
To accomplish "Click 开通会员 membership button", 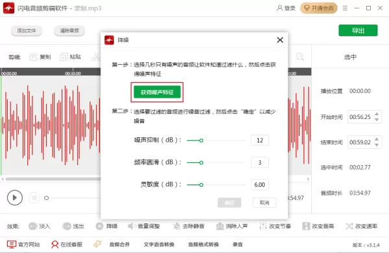I will pyautogui.click(x=319, y=8).
